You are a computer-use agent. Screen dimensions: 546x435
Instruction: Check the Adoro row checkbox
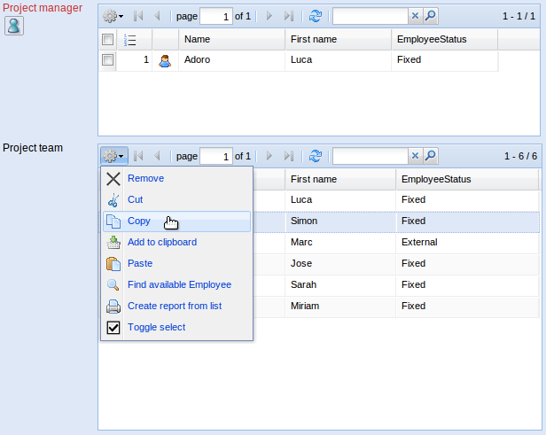pos(107,60)
